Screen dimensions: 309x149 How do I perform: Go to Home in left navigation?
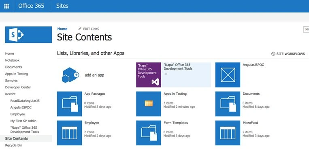(9, 53)
